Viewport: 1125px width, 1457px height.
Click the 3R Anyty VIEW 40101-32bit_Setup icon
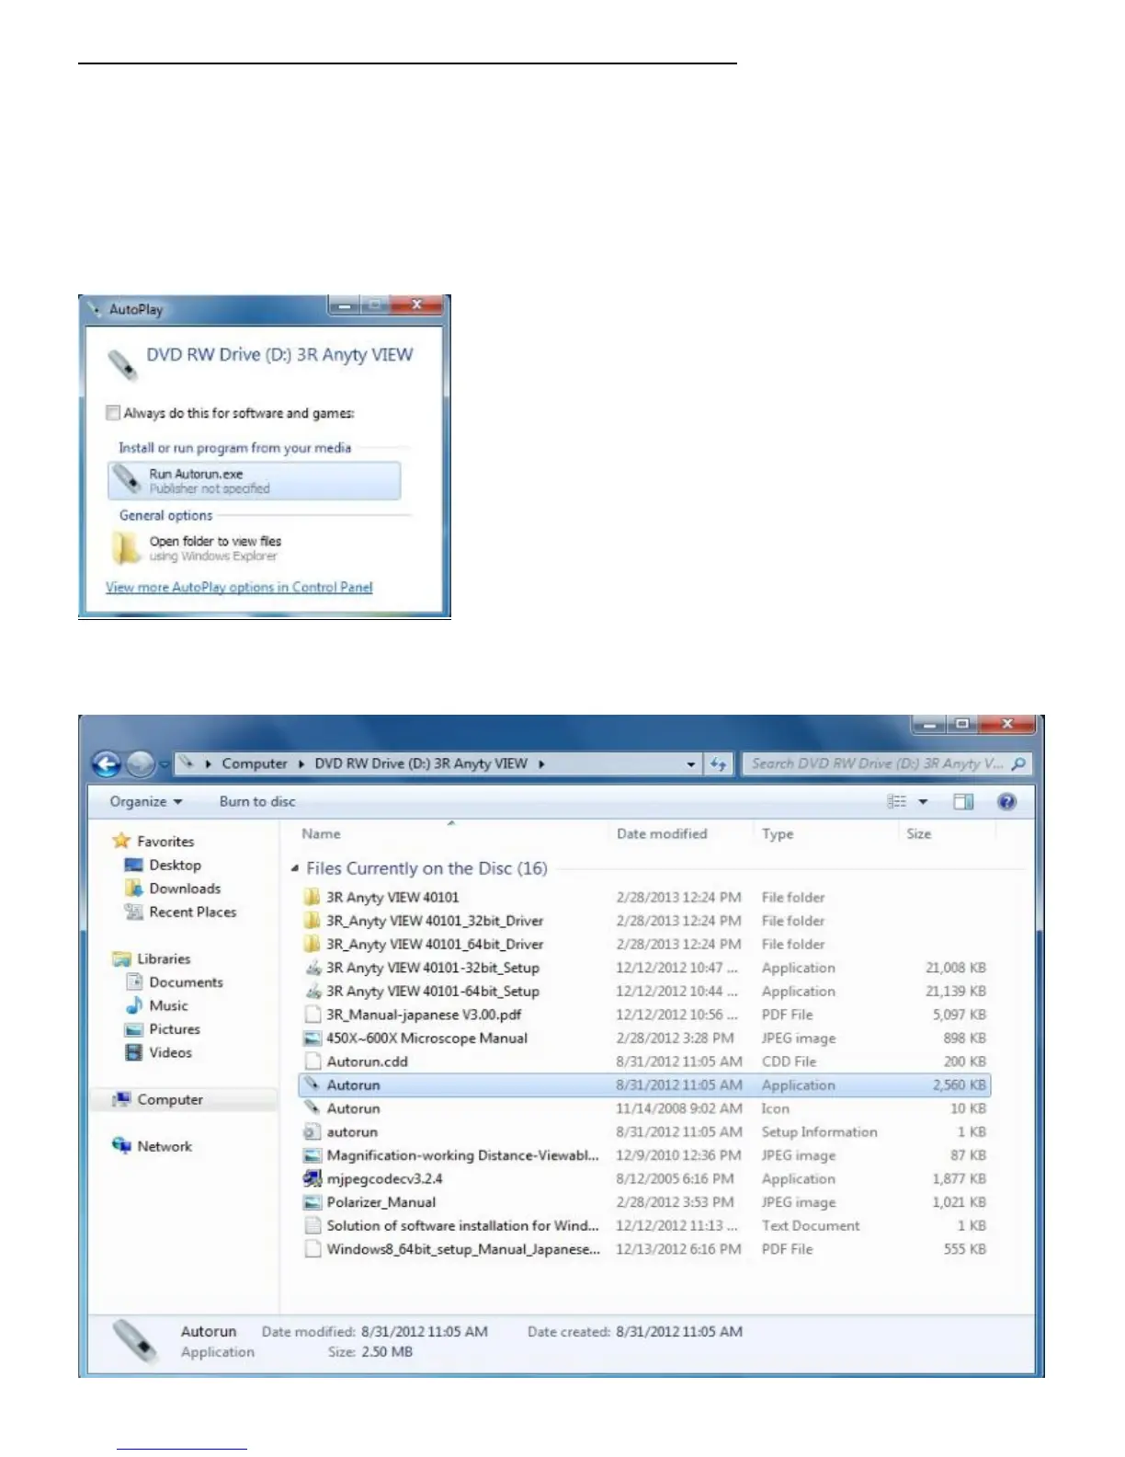coord(312,968)
